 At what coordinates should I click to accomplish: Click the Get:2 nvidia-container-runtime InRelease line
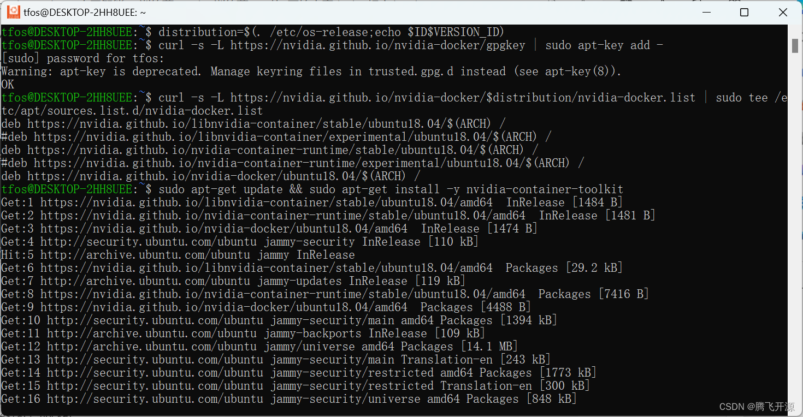coord(328,216)
